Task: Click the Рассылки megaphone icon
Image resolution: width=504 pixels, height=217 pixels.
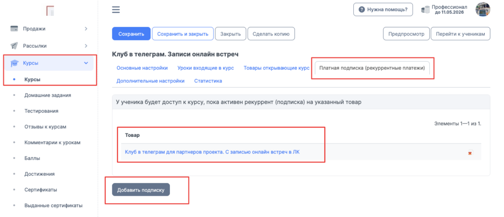Action: coord(15,46)
